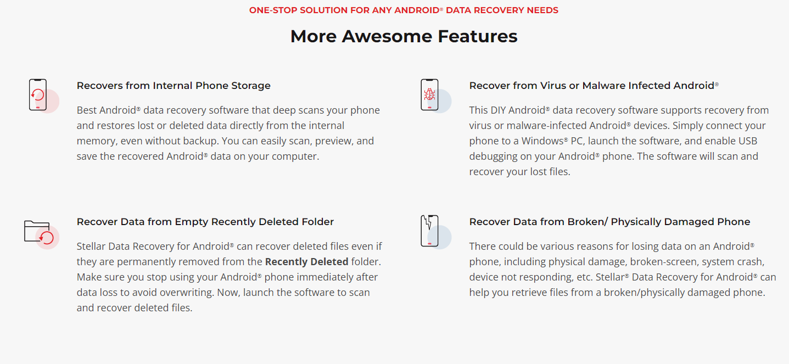
Task: Click the paragraph starting "There could be various reasons"
Action: click(x=623, y=269)
